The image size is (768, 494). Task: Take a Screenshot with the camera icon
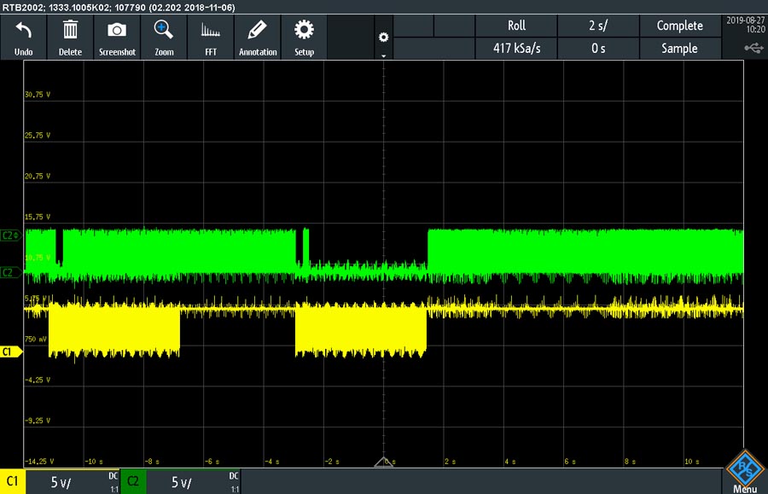(117, 30)
